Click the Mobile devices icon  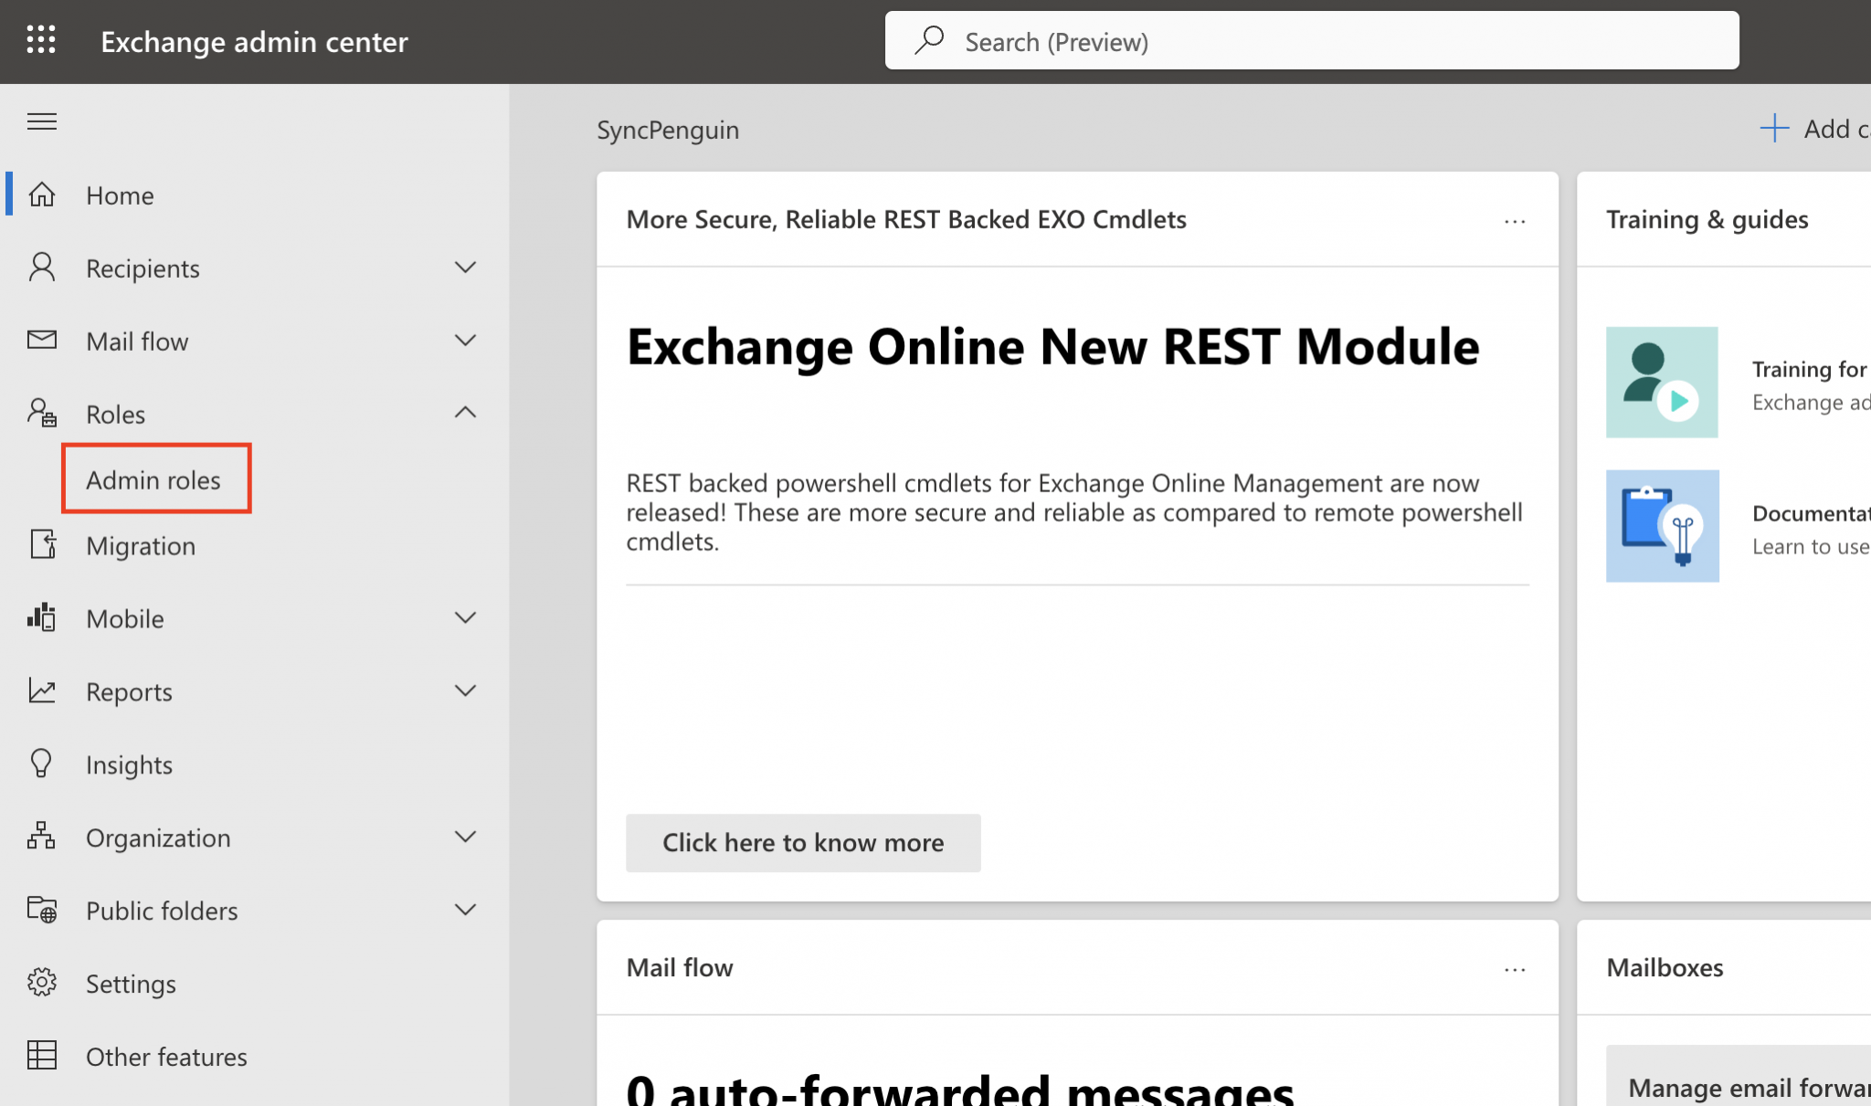[x=42, y=617]
